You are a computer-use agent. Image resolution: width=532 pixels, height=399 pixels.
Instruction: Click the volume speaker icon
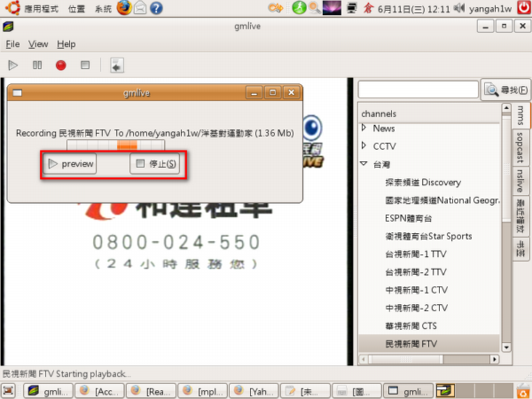coord(459,8)
